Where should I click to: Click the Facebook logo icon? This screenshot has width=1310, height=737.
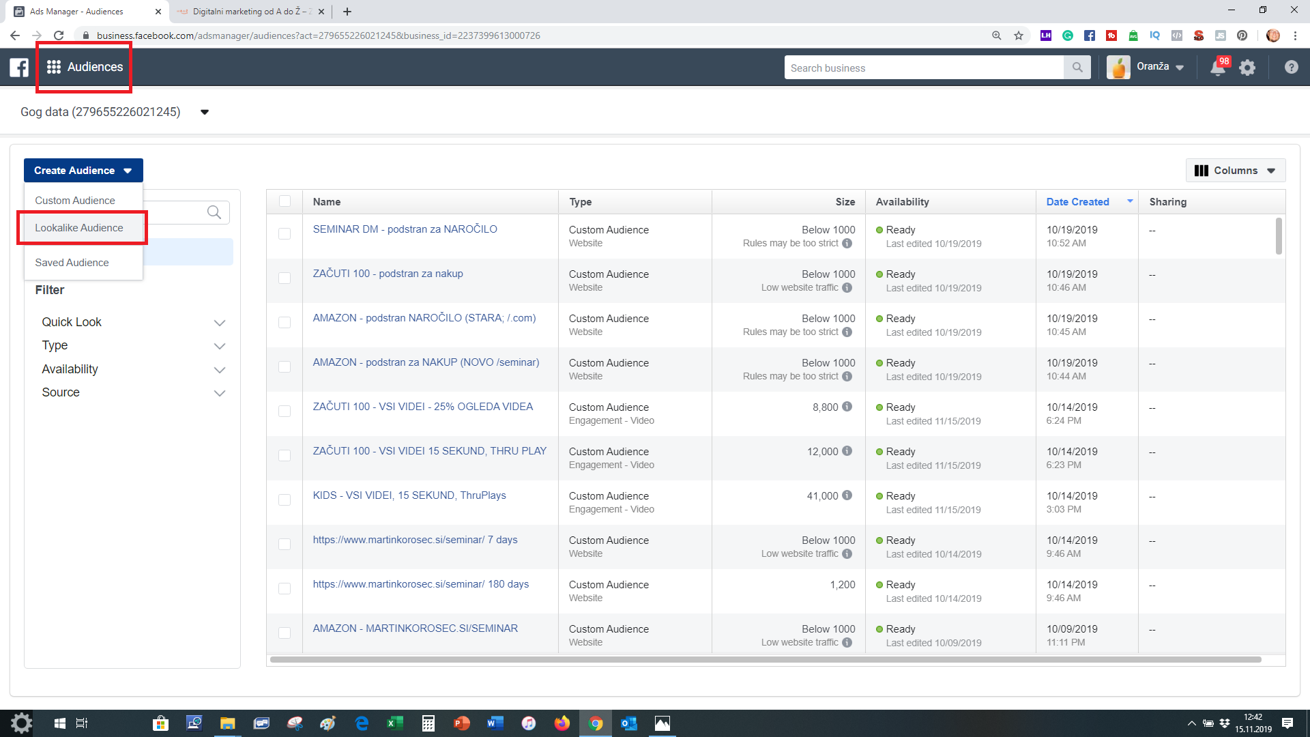click(19, 67)
